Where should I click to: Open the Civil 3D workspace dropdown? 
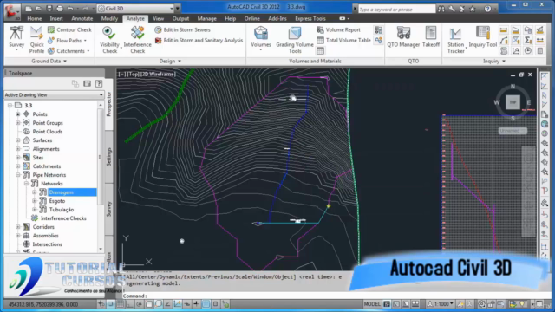[x=135, y=8]
